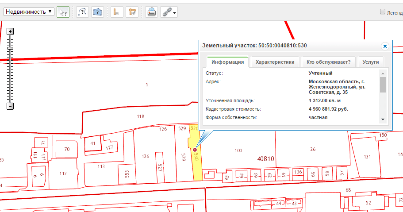Click parcel label 68
This screenshot has width=403, height=212.
[348, 190]
